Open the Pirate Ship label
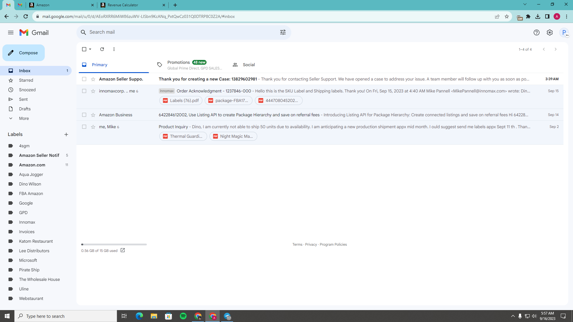Image resolution: width=573 pixels, height=322 pixels. pyautogui.click(x=36, y=270)
